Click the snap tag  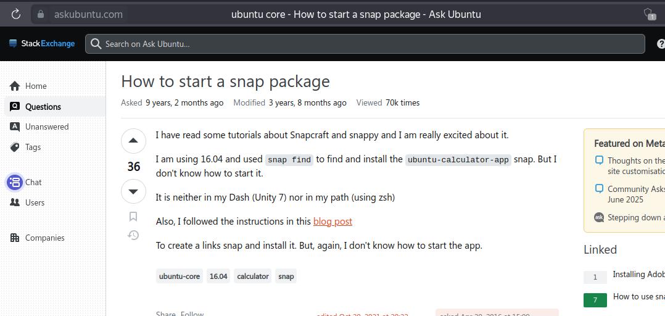(x=286, y=276)
